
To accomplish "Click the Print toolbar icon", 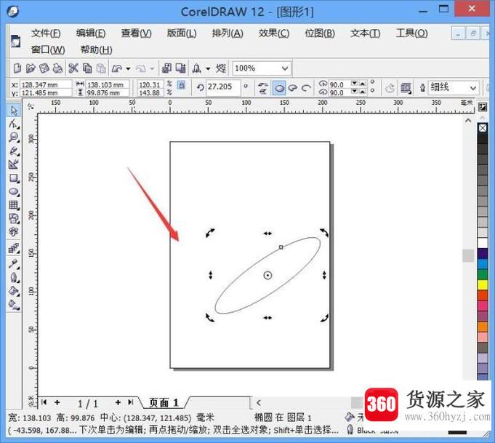I will tap(57, 68).
